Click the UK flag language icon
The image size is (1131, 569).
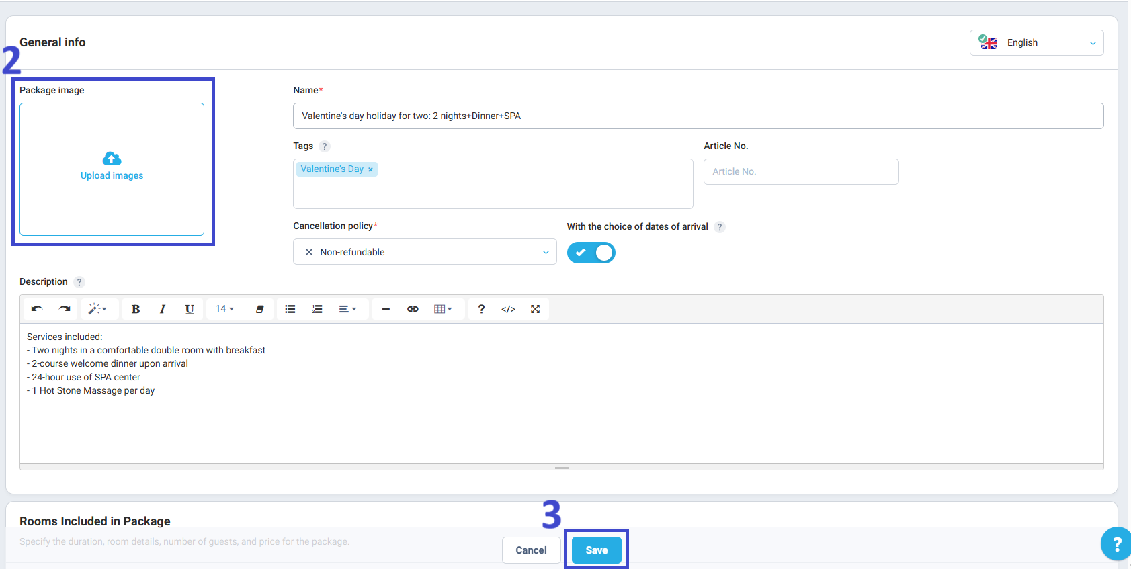click(x=989, y=42)
